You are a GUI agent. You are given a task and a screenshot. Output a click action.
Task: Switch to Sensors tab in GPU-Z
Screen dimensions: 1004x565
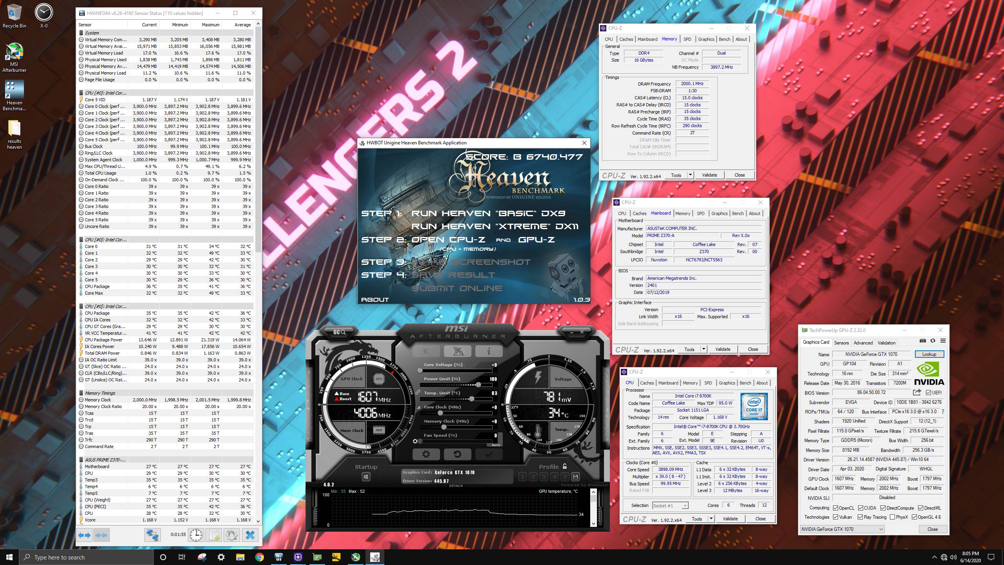[841, 343]
